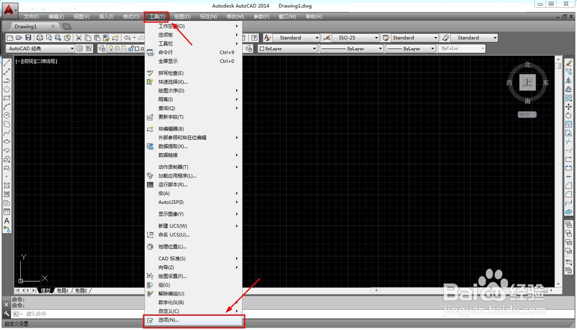Image resolution: width=577 pixels, height=330 pixels.
Task: Open the ByColor plot style dropdown
Action: pos(462,48)
